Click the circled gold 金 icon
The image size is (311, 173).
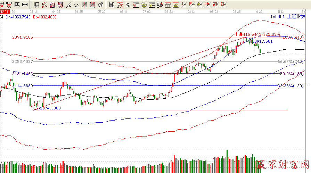(144, 5)
